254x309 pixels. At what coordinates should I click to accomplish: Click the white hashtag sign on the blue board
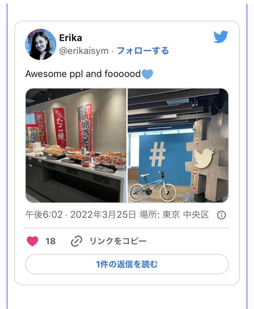(x=157, y=154)
